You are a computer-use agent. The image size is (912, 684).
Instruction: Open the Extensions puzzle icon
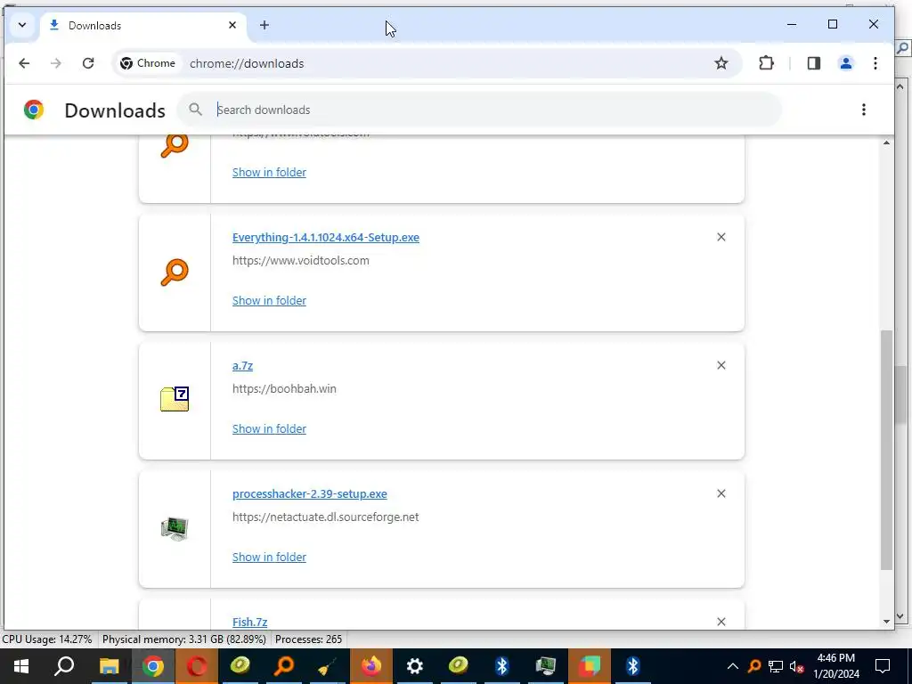point(767,63)
